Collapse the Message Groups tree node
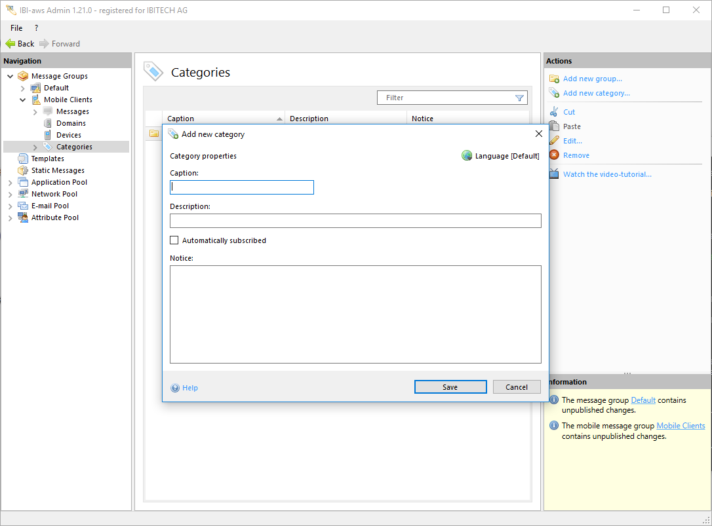 (x=10, y=76)
